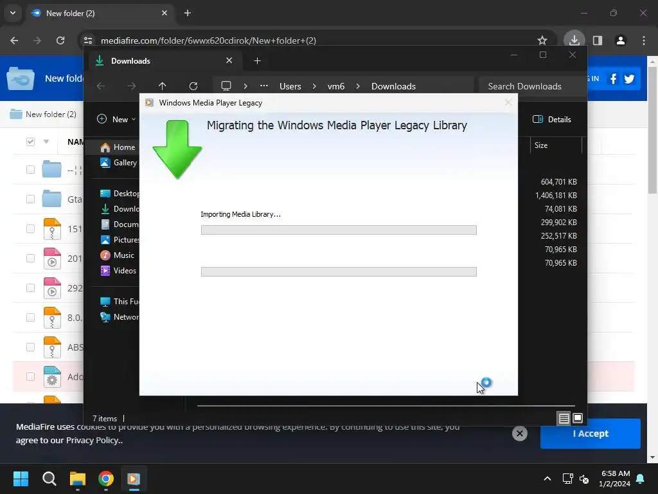Check the box for first folder row
The width and height of the screenshot is (658, 494).
pyautogui.click(x=30, y=169)
